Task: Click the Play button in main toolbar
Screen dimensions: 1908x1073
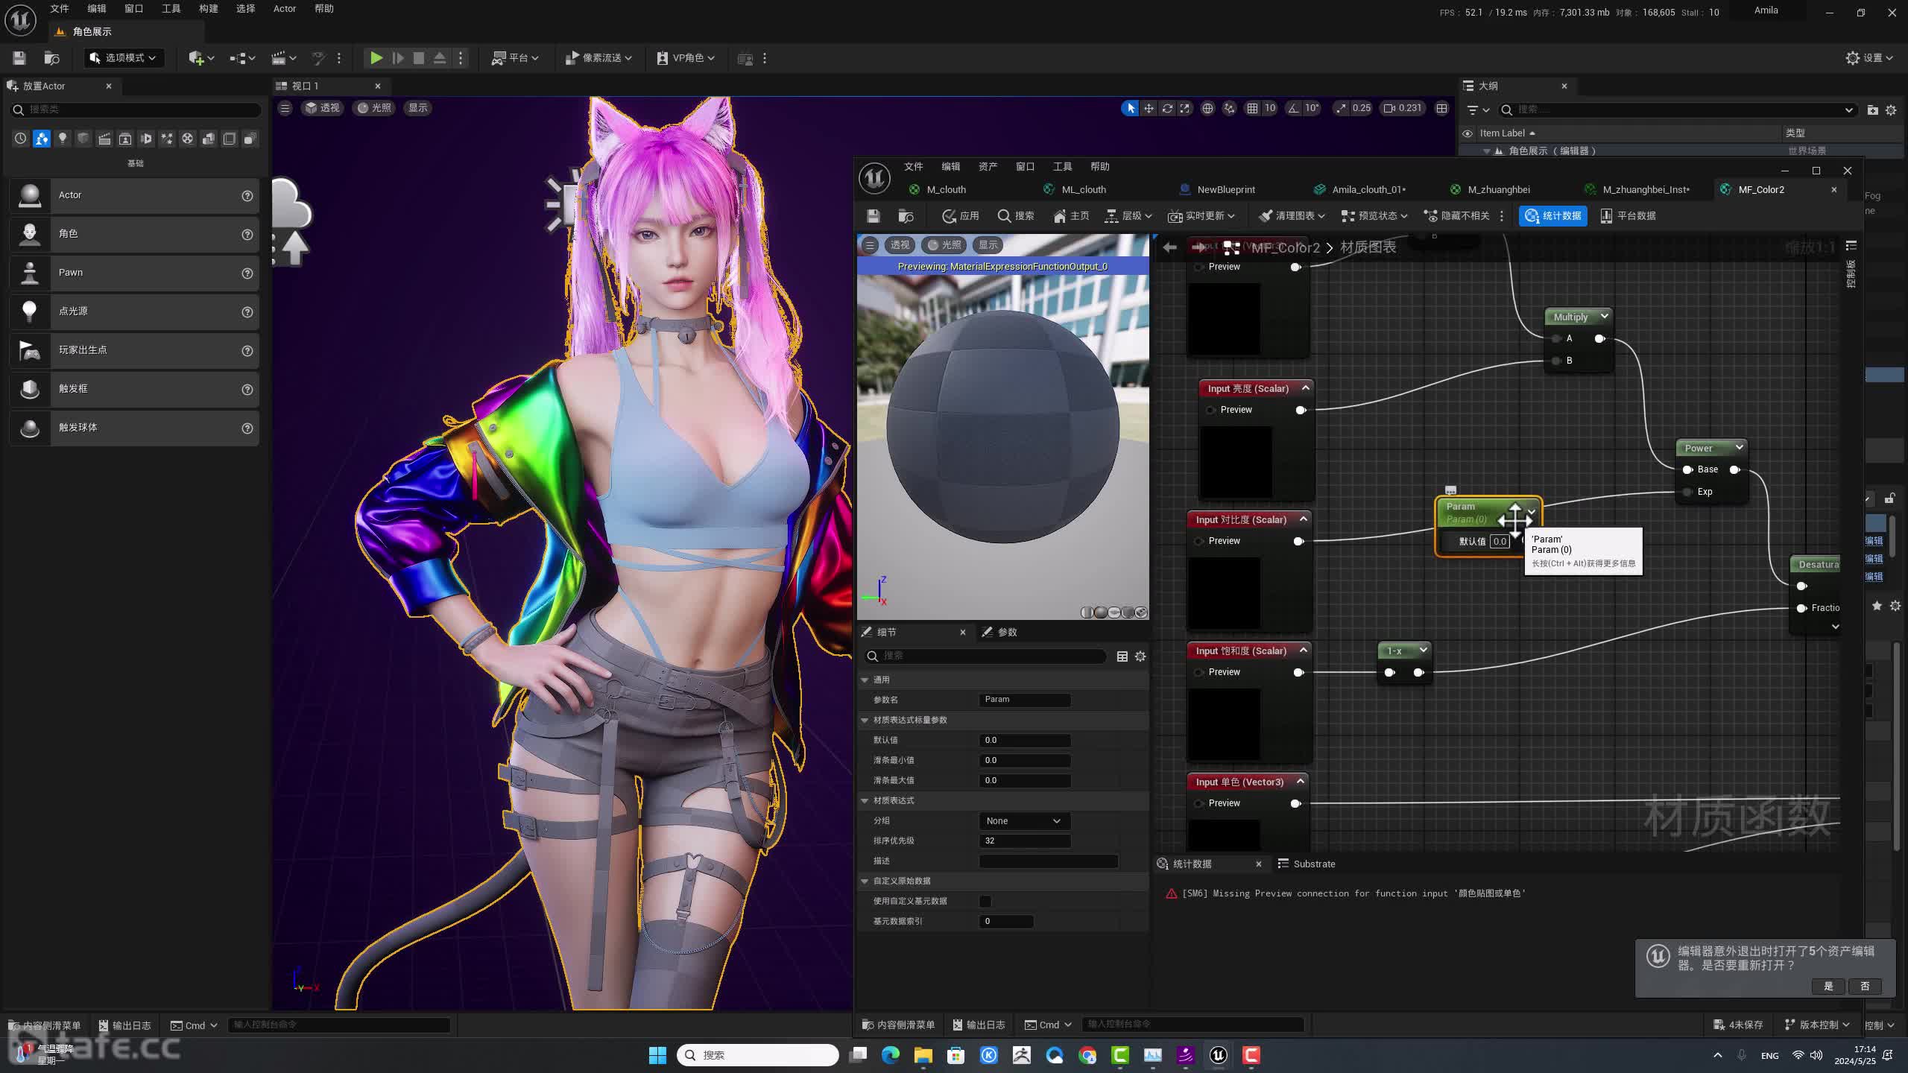Action: coord(376,58)
